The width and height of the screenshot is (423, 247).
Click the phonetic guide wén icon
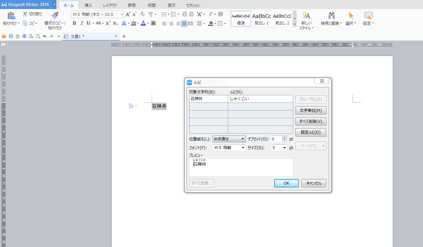tap(150, 14)
